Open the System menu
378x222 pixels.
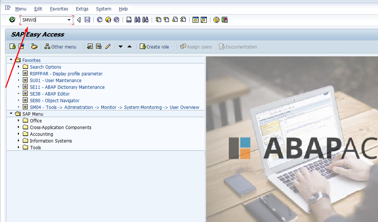(x=104, y=9)
